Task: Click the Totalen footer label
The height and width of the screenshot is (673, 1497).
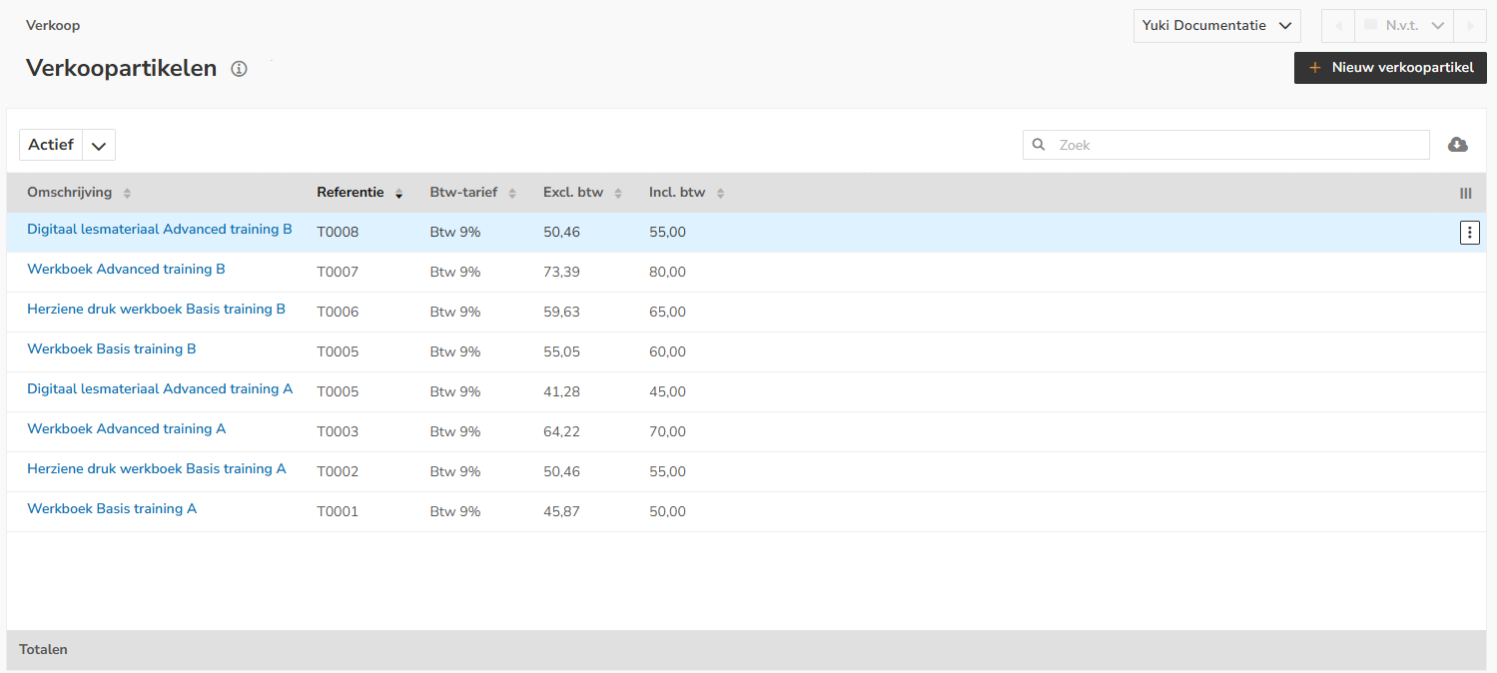Action: (x=43, y=650)
